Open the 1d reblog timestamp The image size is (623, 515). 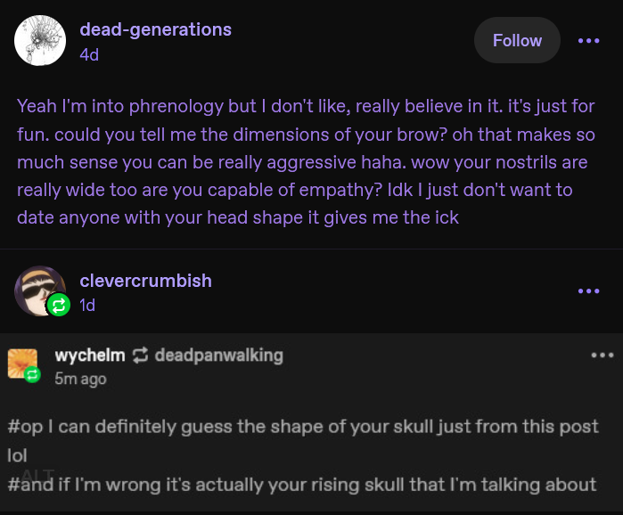pos(87,306)
